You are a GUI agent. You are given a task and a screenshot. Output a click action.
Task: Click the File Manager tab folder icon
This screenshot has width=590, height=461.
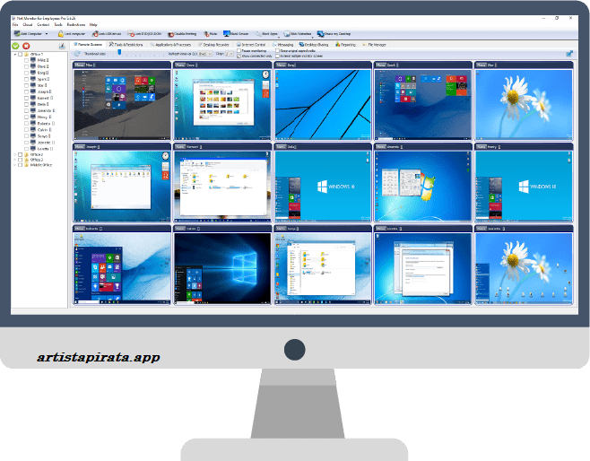[x=364, y=45]
